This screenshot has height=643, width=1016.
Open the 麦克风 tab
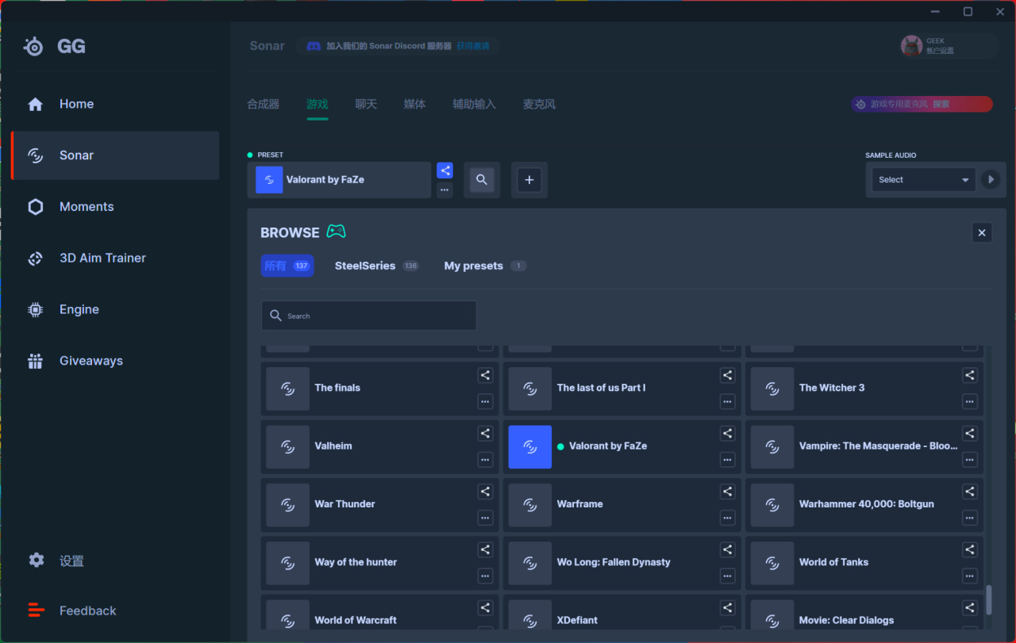click(x=539, y=105)
